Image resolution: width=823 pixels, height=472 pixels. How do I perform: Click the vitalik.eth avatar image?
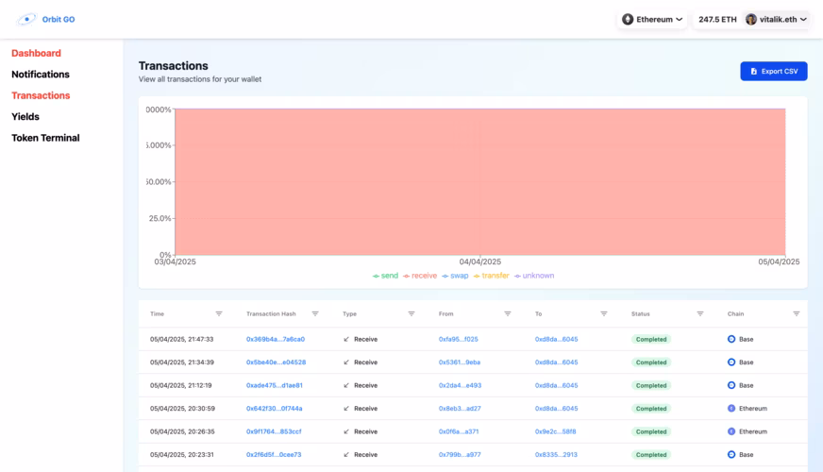click(751, 20)
